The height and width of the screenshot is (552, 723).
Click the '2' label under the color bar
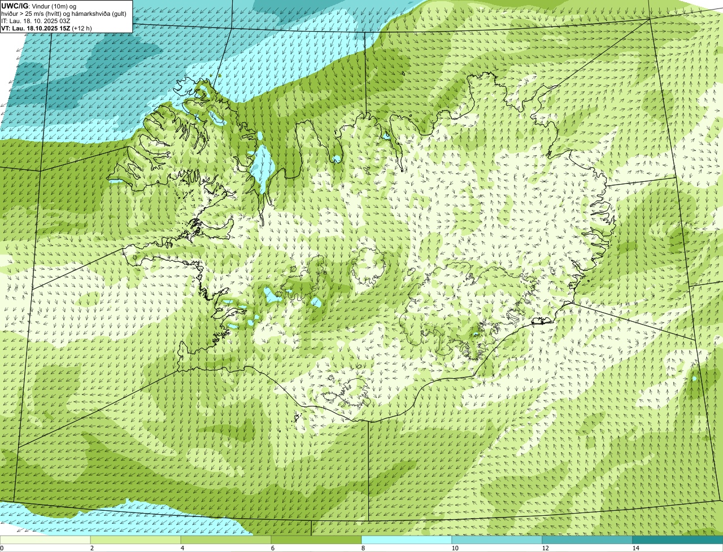[x=92, y=548]
